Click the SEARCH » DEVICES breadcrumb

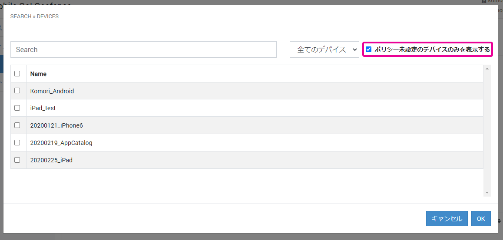[x=34, y=16]
